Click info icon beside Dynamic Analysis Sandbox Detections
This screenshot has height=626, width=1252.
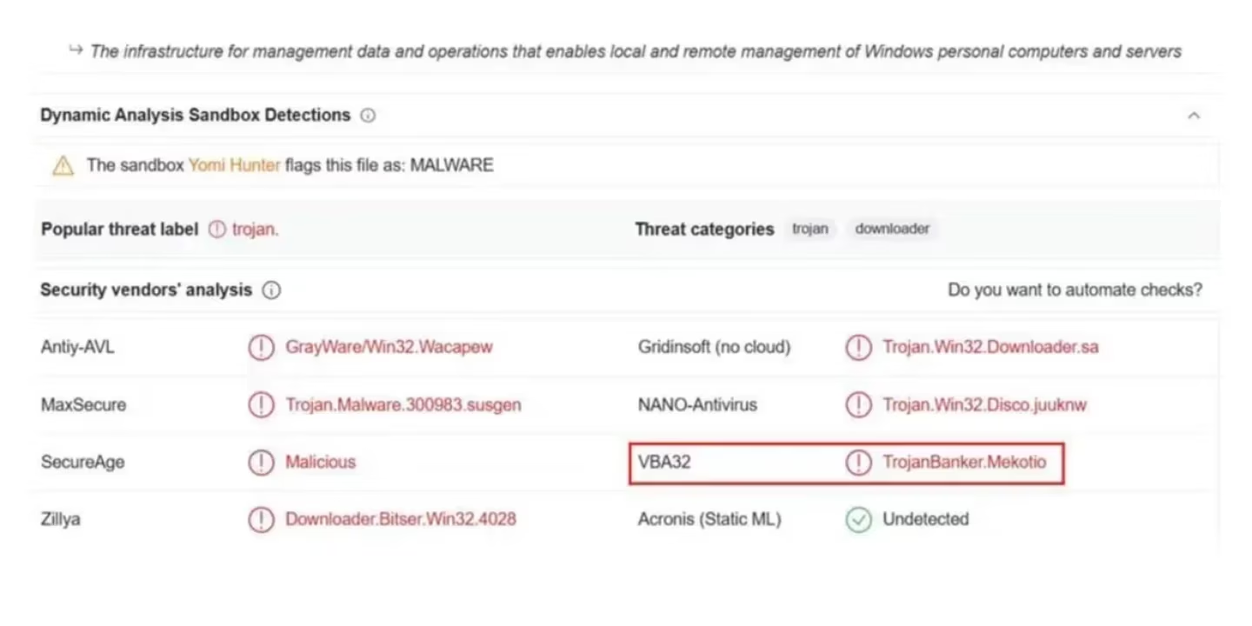pyautogui.click(x=368, y=115)
